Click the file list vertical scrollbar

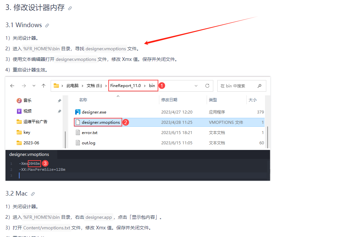pos(267,137)
